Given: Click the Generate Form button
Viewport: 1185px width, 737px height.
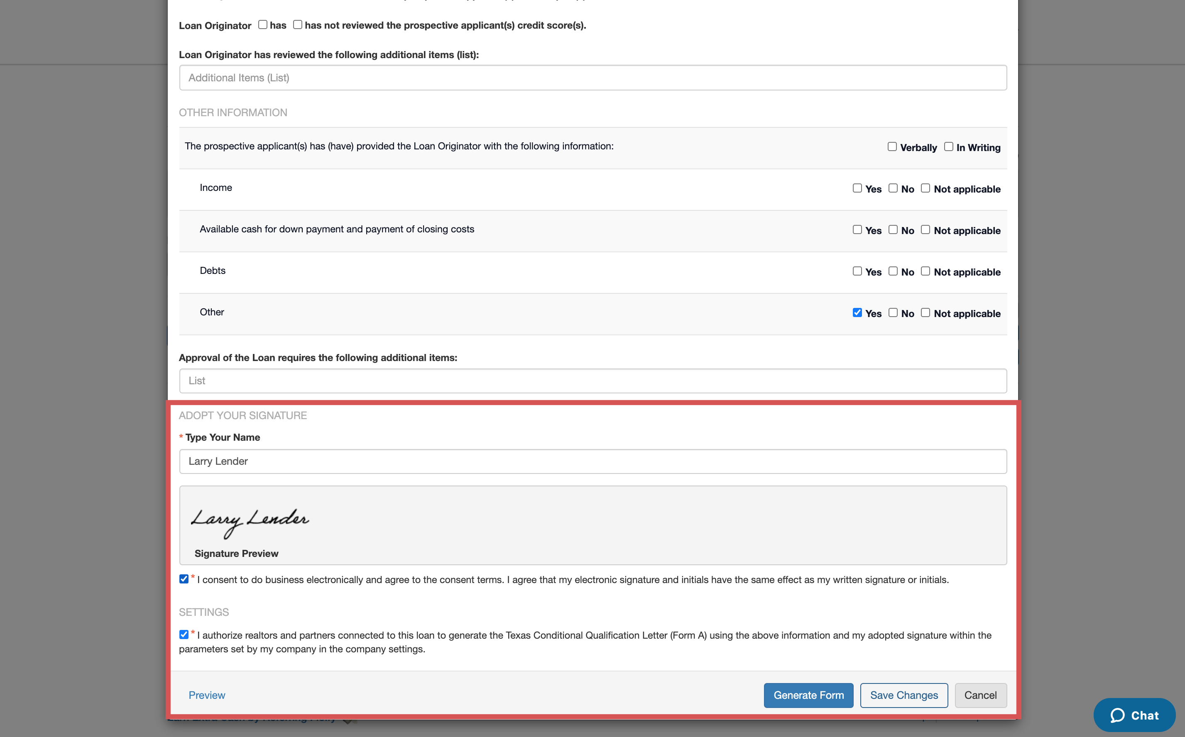Looking at the screenshot, I should (x=808, y=695).
